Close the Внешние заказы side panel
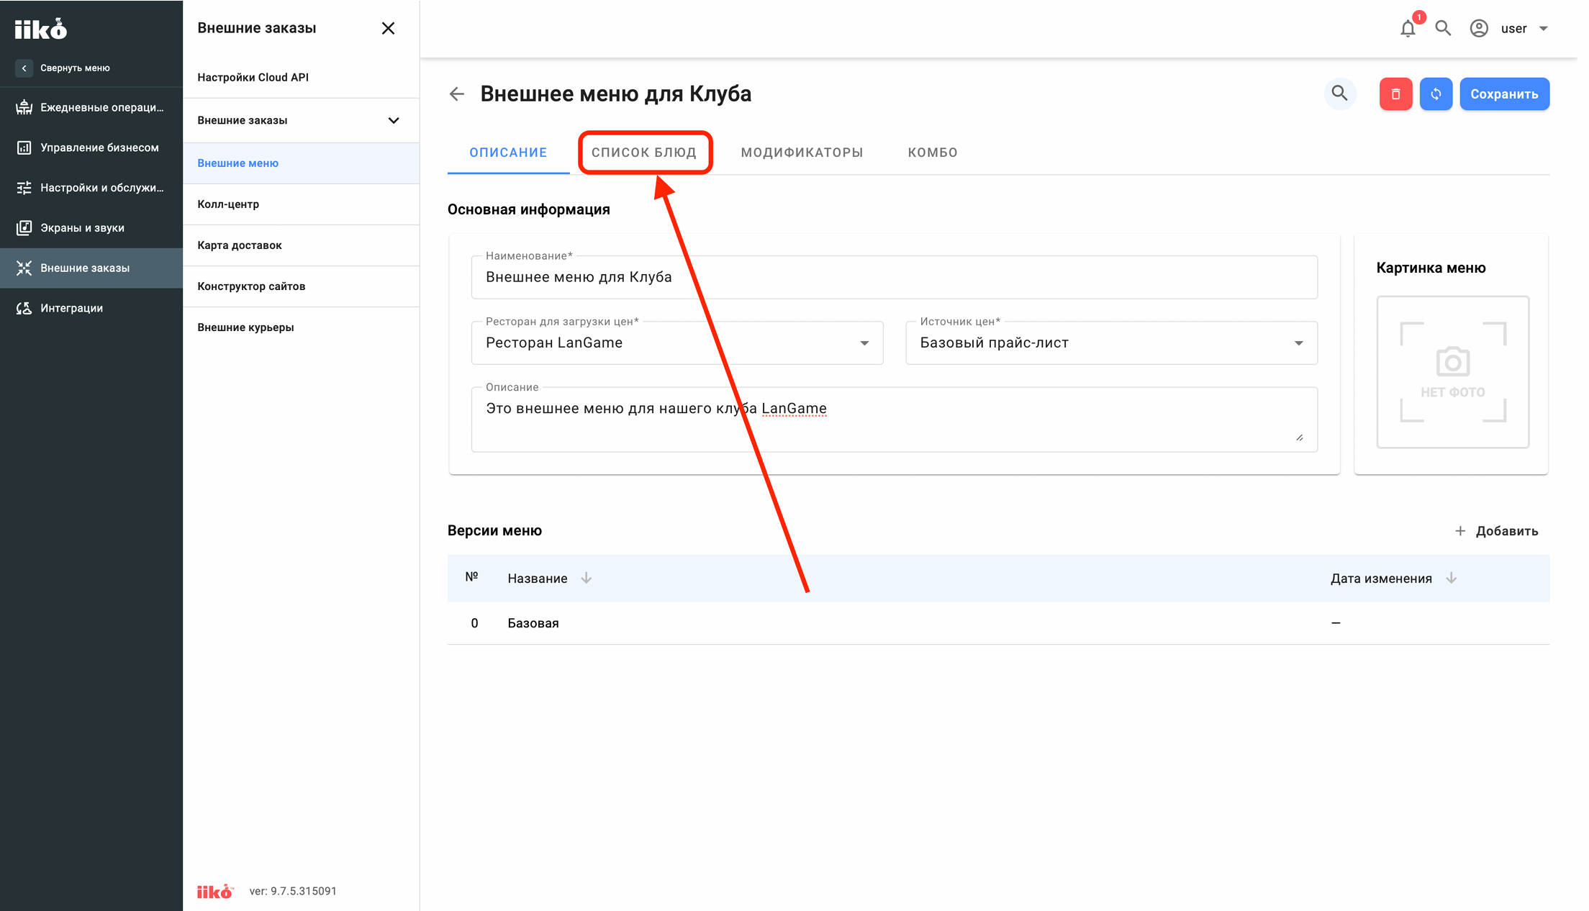 tap(388, 28)
